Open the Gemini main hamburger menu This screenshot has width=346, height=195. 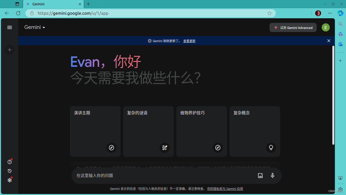[10, 27]
